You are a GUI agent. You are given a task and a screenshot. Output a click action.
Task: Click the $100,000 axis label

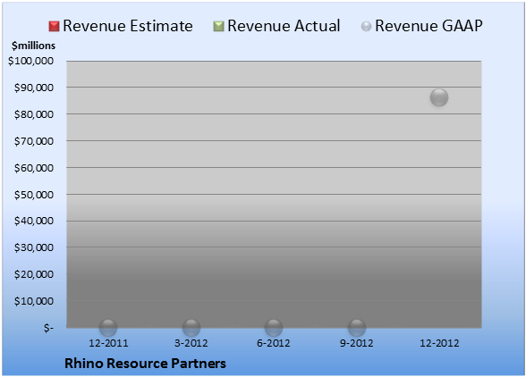30,61
